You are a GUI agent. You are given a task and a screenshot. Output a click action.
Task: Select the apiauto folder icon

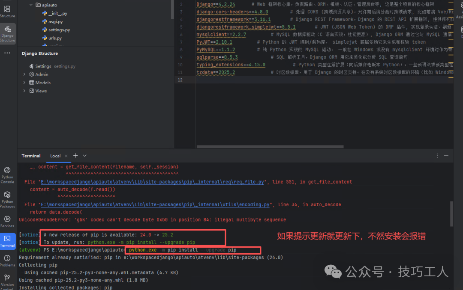point(38,5)
